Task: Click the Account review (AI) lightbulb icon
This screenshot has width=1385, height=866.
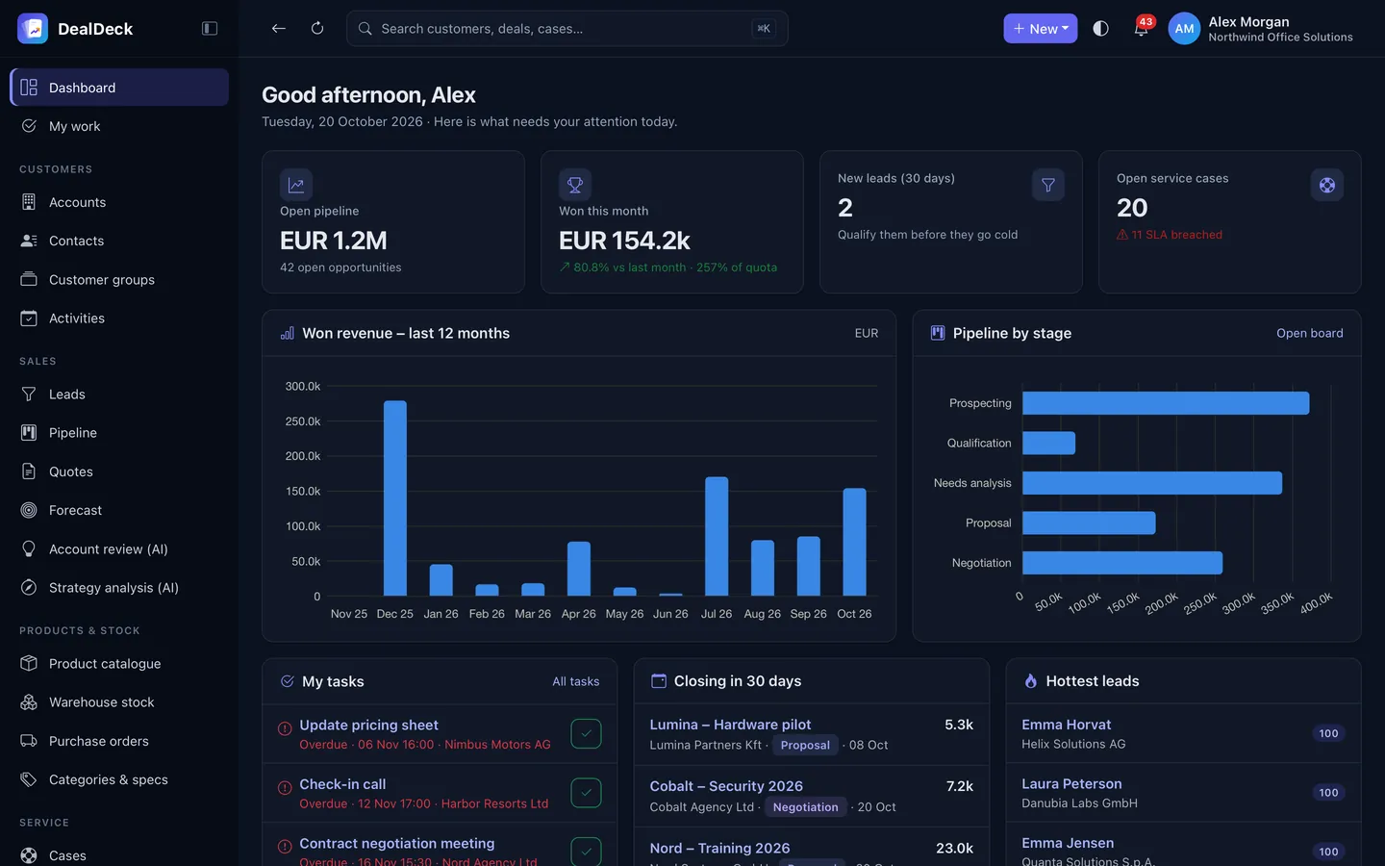Action: [29, 549]
